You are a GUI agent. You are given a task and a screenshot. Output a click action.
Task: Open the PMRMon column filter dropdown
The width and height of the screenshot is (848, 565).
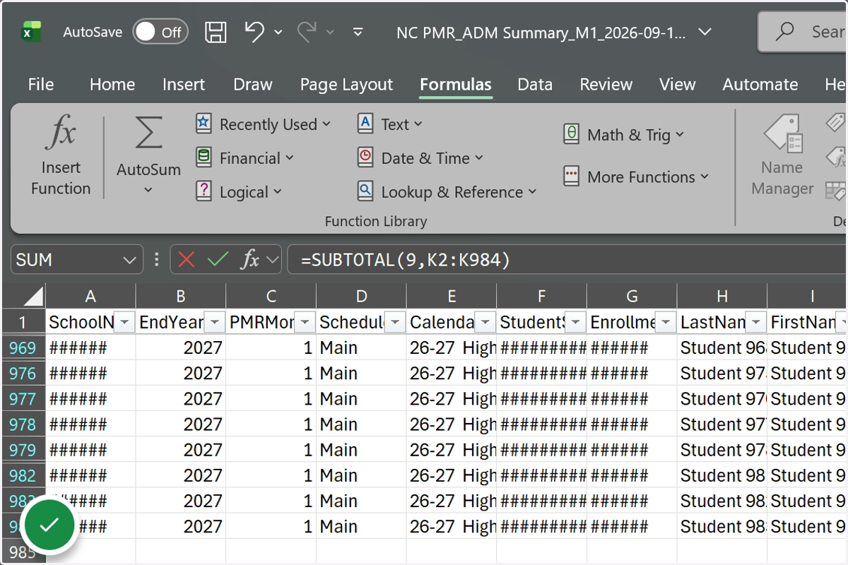click(305, 323)
